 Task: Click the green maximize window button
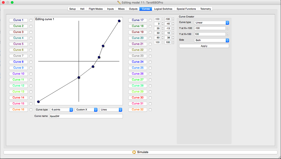[x=12, y=2]
